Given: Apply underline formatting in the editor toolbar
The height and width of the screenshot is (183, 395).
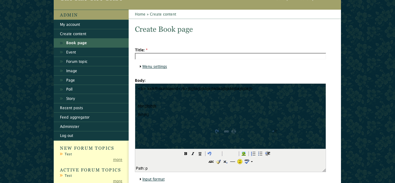Looking at the screenshot, I should tap(200, 154).
